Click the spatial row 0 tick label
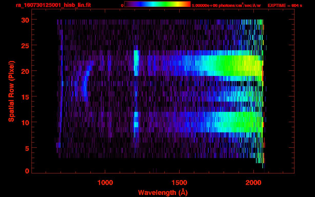 point(26,171)
